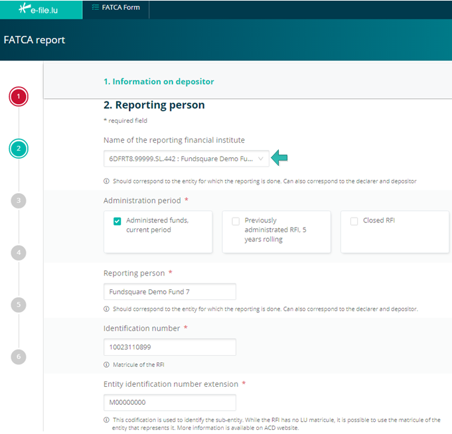
Task: Open the FATCA Form menu tab
Action: coord(116,9)
